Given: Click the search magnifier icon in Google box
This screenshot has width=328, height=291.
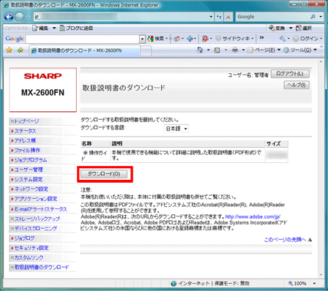Looking at the screenshot, I should (313, 17).
